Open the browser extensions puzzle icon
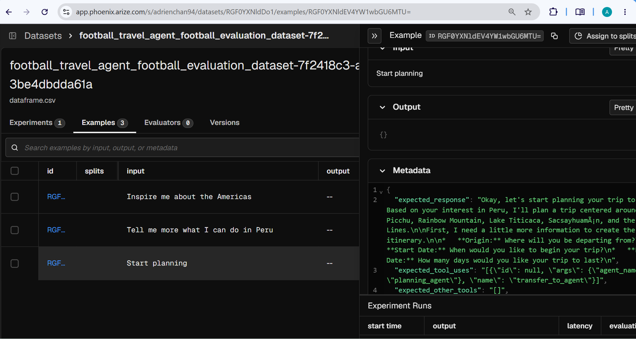Image resolution: width=636 pixels, height=339 pixels. (553, 12)
